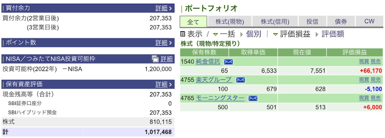385x138 pixels.
Task: Click the +66,170 profit value
Action: click(371, 71)
